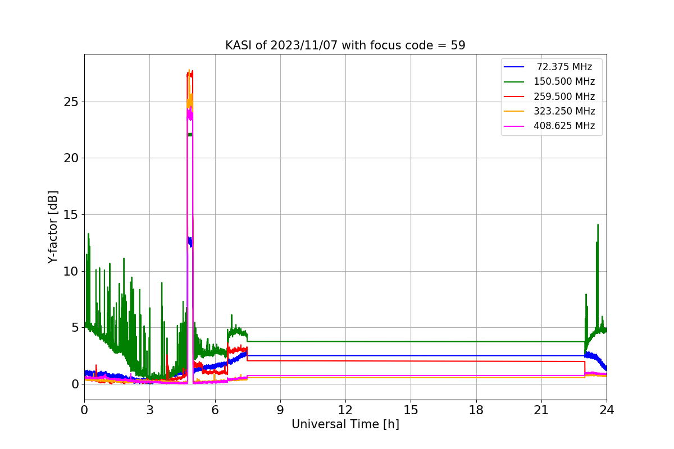Viewport: 674px width, 449px height.
Task: Click the y-axis tick label 25
Action: [x=71, y=102]
